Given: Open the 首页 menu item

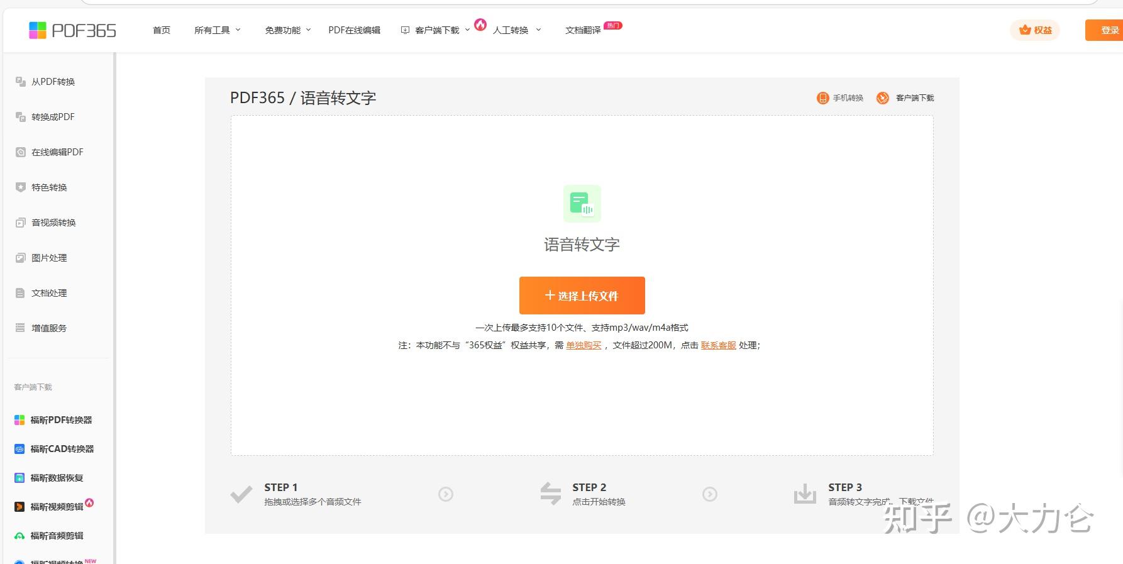Looking at the screenshot, I should pos(162,30).
